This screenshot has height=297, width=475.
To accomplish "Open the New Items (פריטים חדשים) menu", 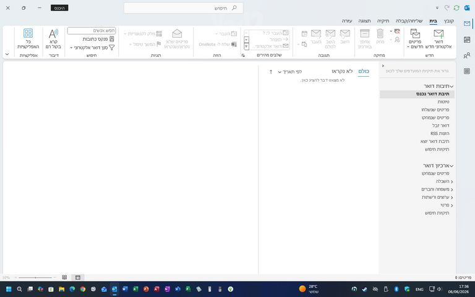I will pyautogui.click(x=415, y=39).
